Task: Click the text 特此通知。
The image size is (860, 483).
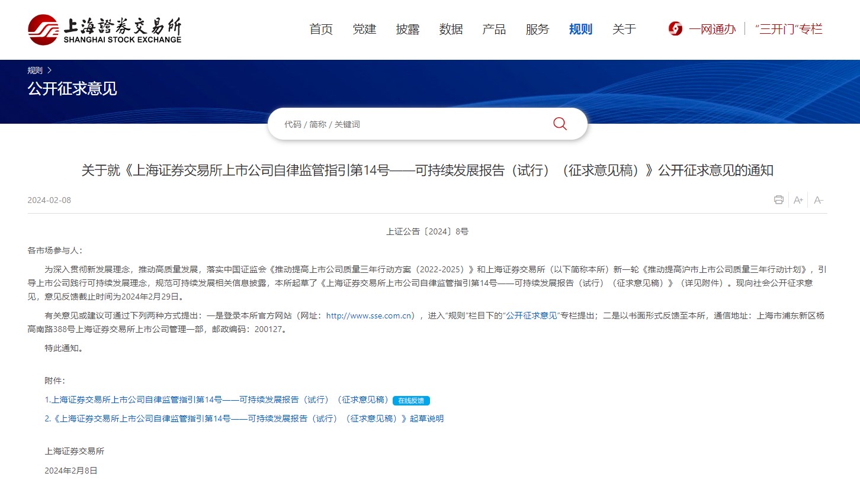Action: (x=65, y=348)
